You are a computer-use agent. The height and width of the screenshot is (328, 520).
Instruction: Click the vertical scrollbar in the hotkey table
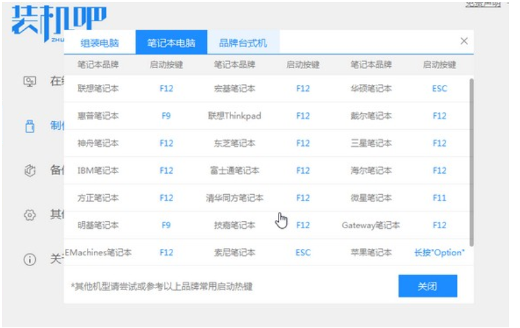471,161
